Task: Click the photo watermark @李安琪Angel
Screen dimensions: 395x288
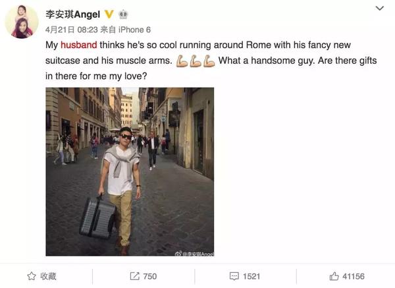Action: (194, 254)
